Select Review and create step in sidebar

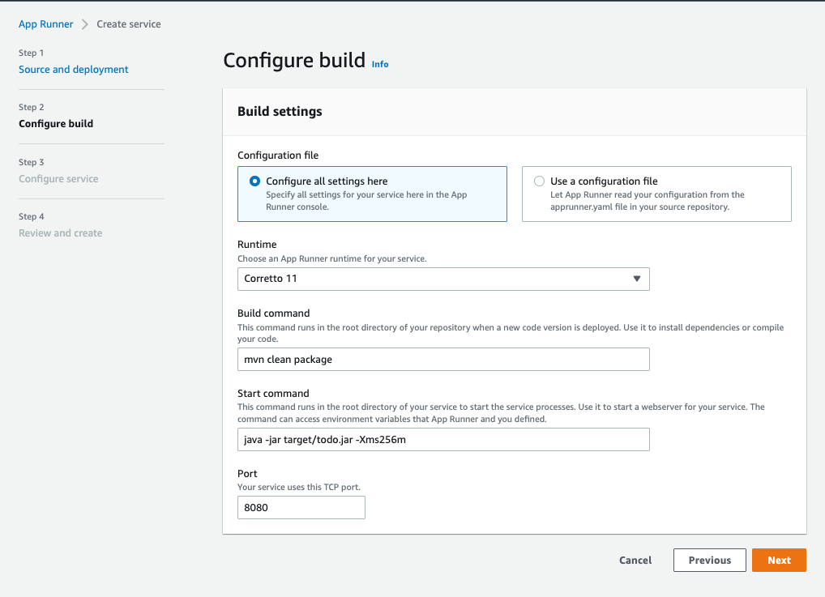pos(61,233)
